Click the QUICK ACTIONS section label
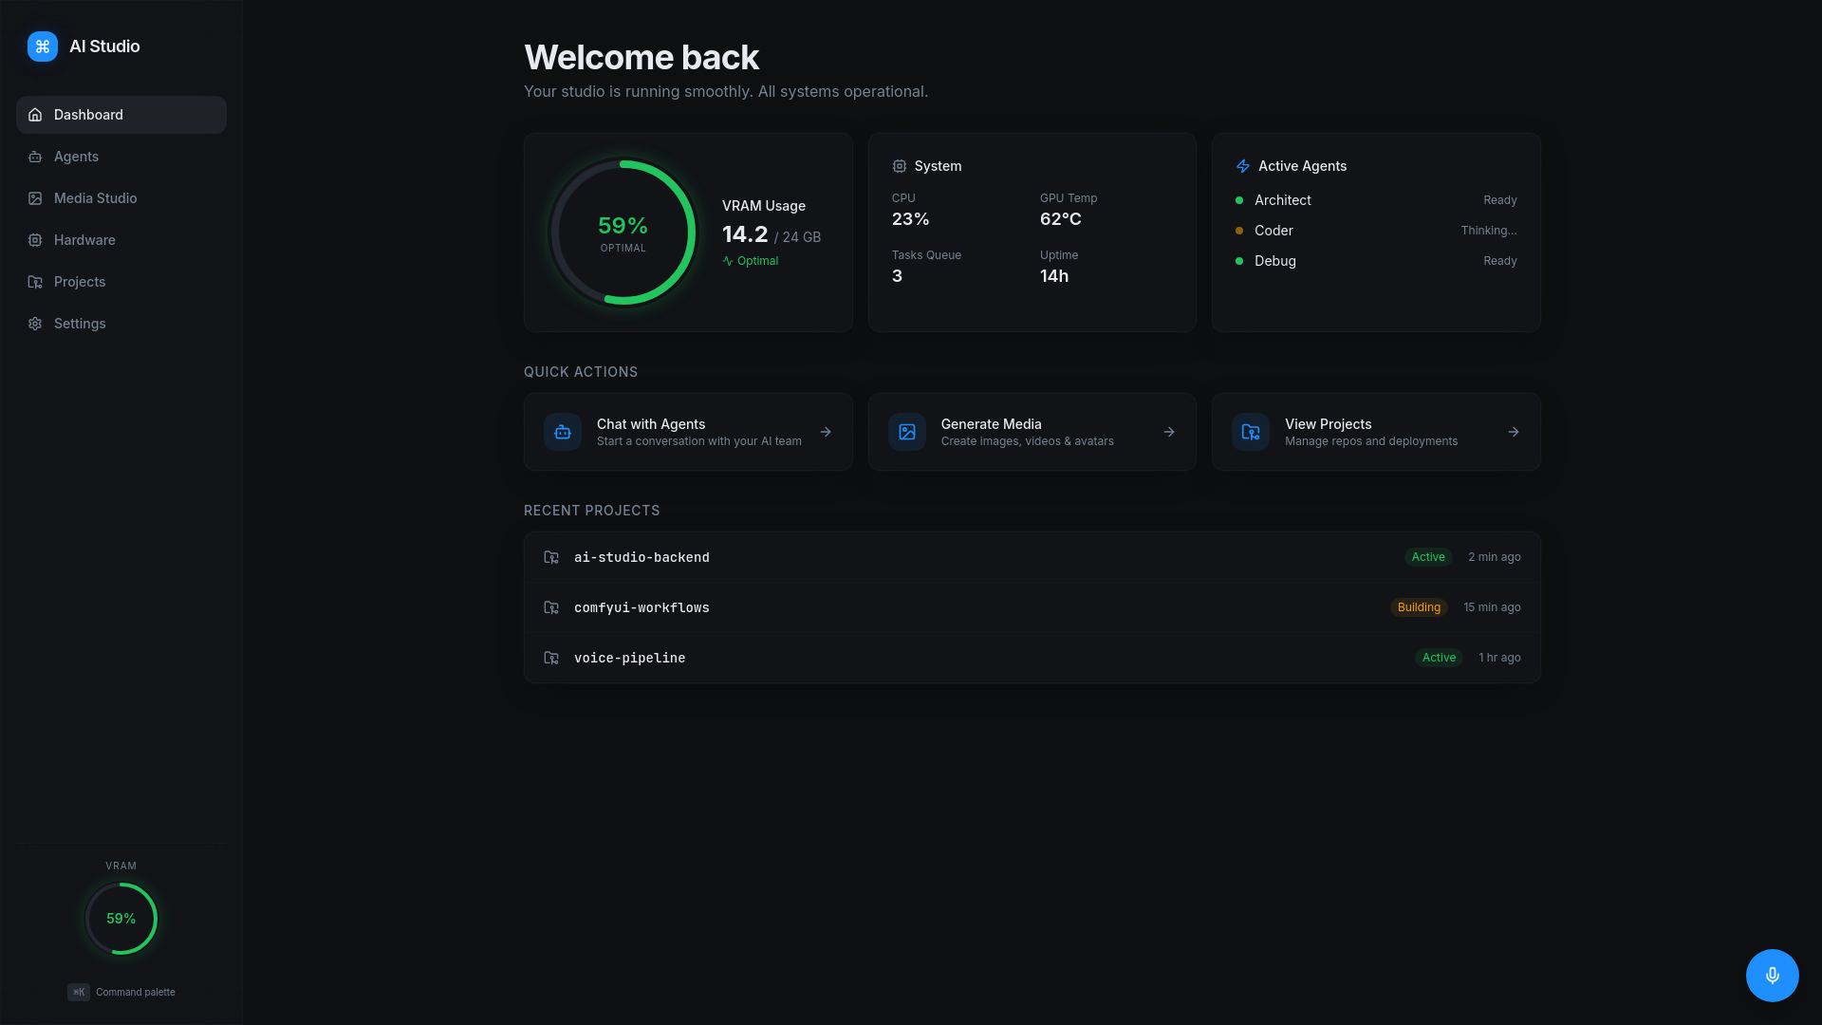1822x1025 pixels. click(581, 372)
